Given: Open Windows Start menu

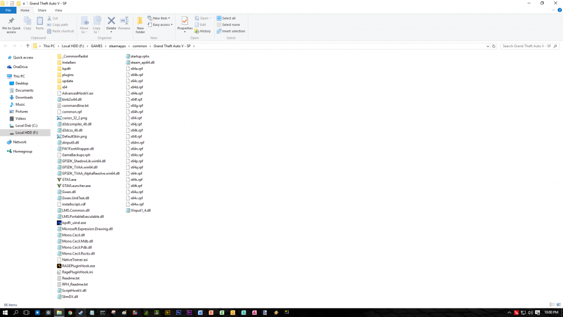Looking at the screenshot, I should pyautogui.click(x=5, y=312).
